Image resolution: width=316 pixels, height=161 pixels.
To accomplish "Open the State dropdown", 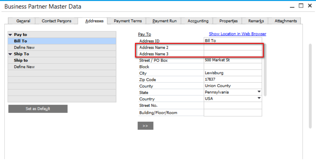I will [259, 92].
